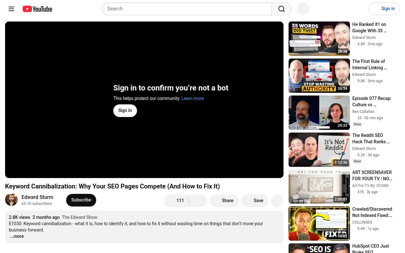This screenshot has height=253, width=405.
Task: Like the video showing 111
Action: pyautogui.click(x=176, y=201)
